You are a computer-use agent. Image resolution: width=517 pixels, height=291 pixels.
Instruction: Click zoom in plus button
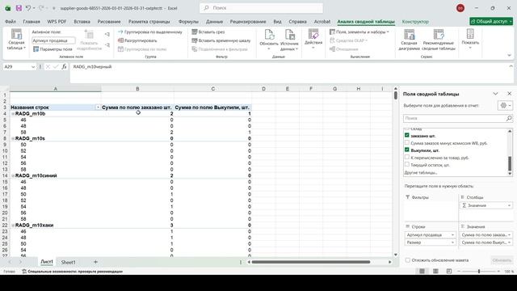498,272
